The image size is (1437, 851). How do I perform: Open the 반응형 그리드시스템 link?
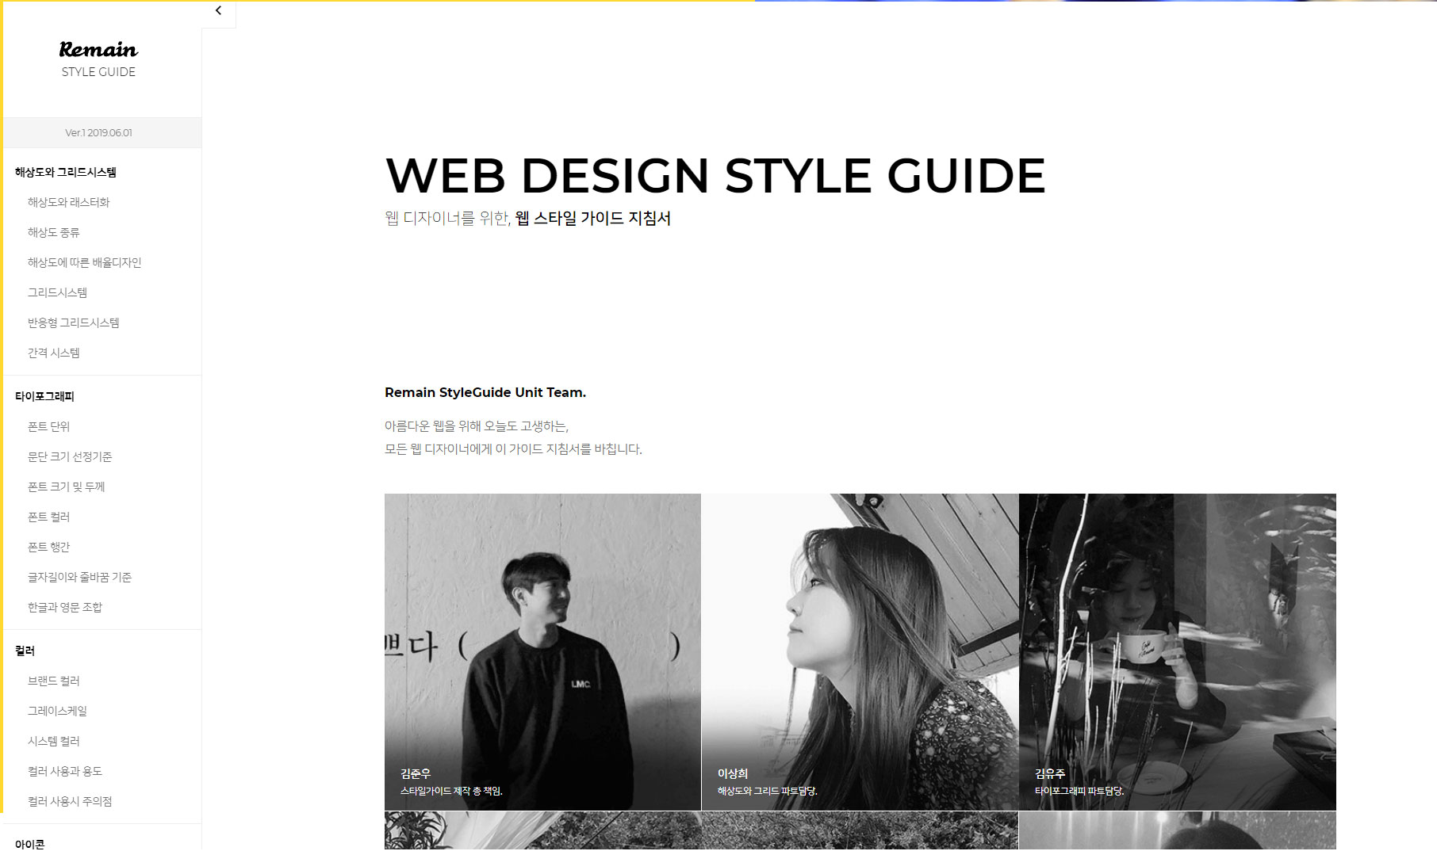pyautogui.click(x=74, y=322)
